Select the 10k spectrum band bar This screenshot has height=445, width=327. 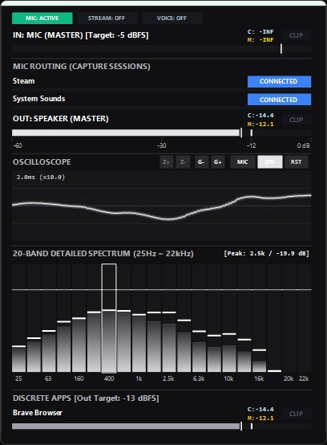click(x=229, y=318)
